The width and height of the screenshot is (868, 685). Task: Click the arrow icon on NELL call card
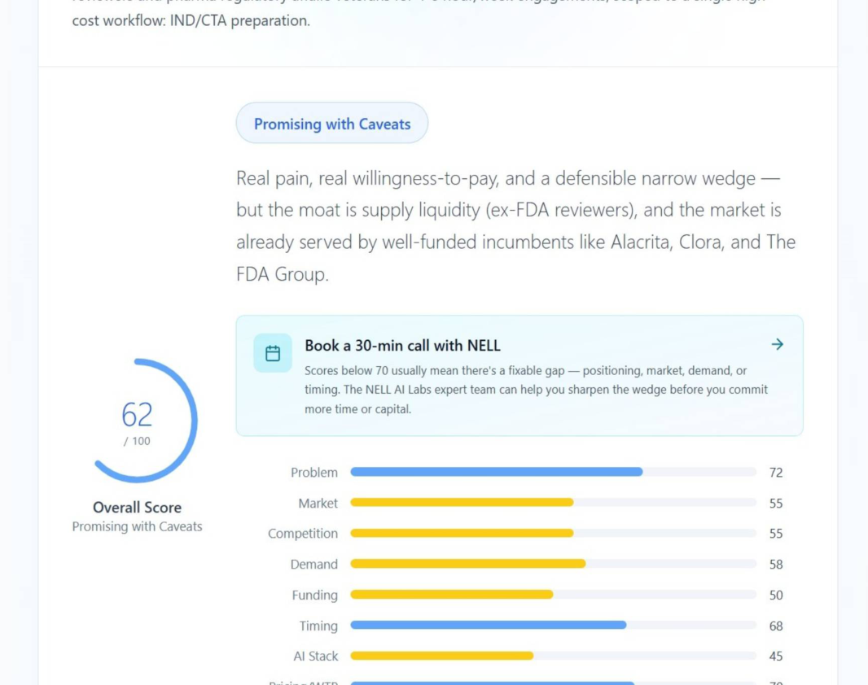778,344
